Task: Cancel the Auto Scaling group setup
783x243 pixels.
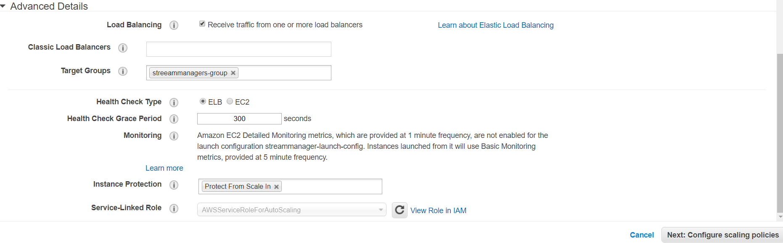Action: coord(642,235)
